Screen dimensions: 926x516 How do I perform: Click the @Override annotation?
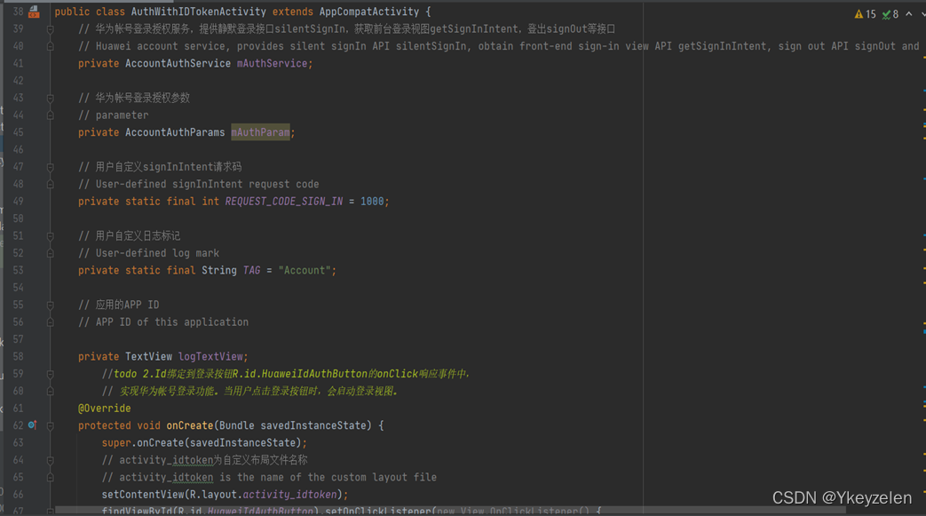(x=105, y=409)
